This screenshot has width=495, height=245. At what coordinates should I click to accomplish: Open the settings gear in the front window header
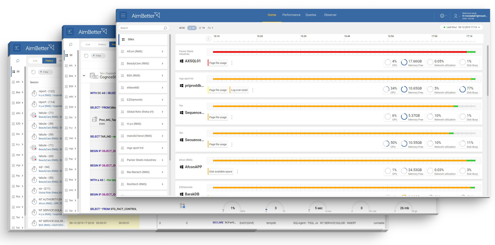click(442, 16)
